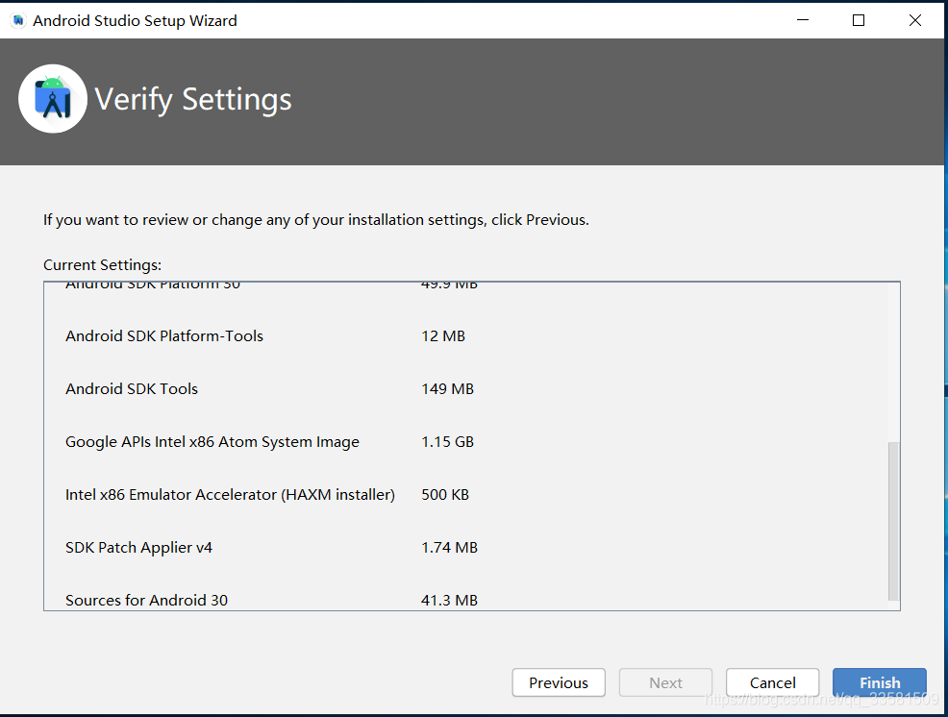This screenshot has height=717, width=948.
Task: Click the Finish button
Action: (x=879, y=682)
